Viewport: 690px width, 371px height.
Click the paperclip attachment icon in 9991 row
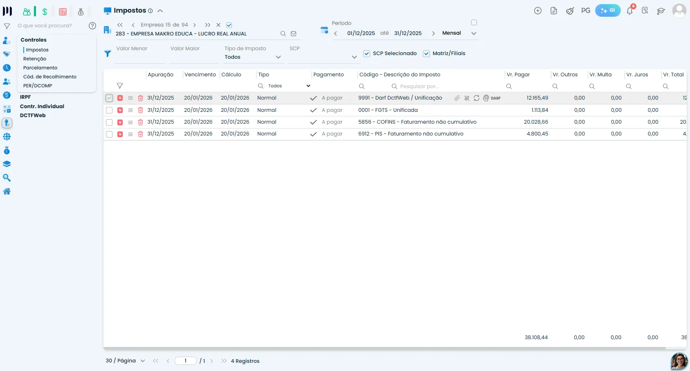tap(457, 98)
